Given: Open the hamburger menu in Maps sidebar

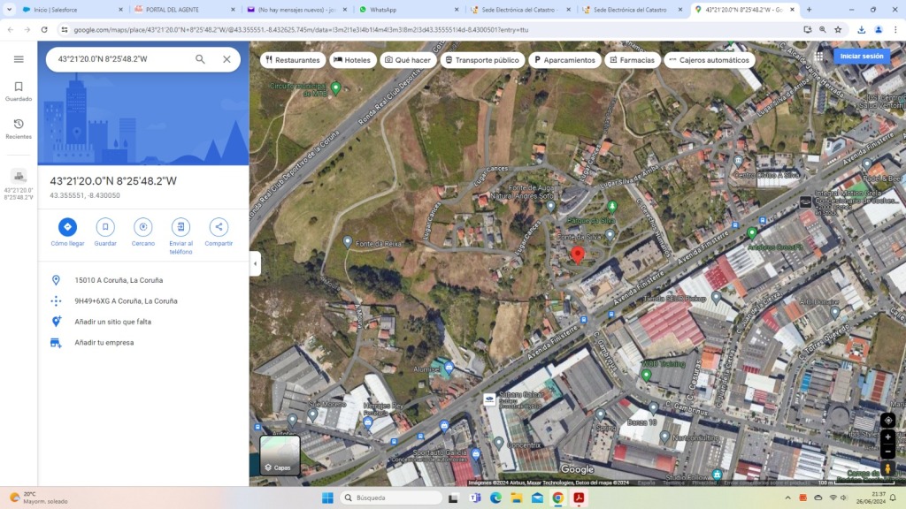Looking at the screenshot, I should (19, 59).
